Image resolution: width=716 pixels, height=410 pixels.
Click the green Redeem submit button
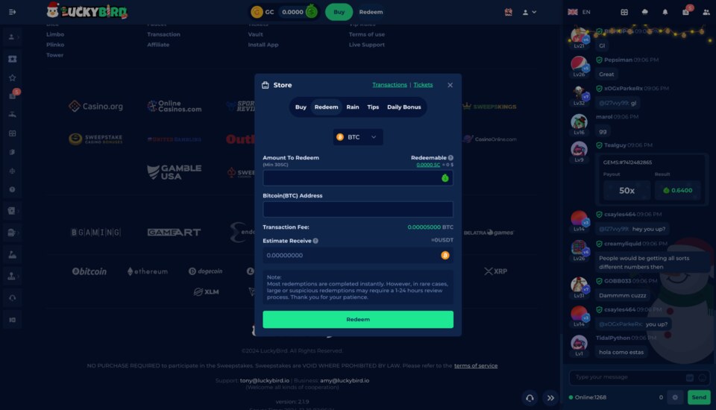pos(358,319)
